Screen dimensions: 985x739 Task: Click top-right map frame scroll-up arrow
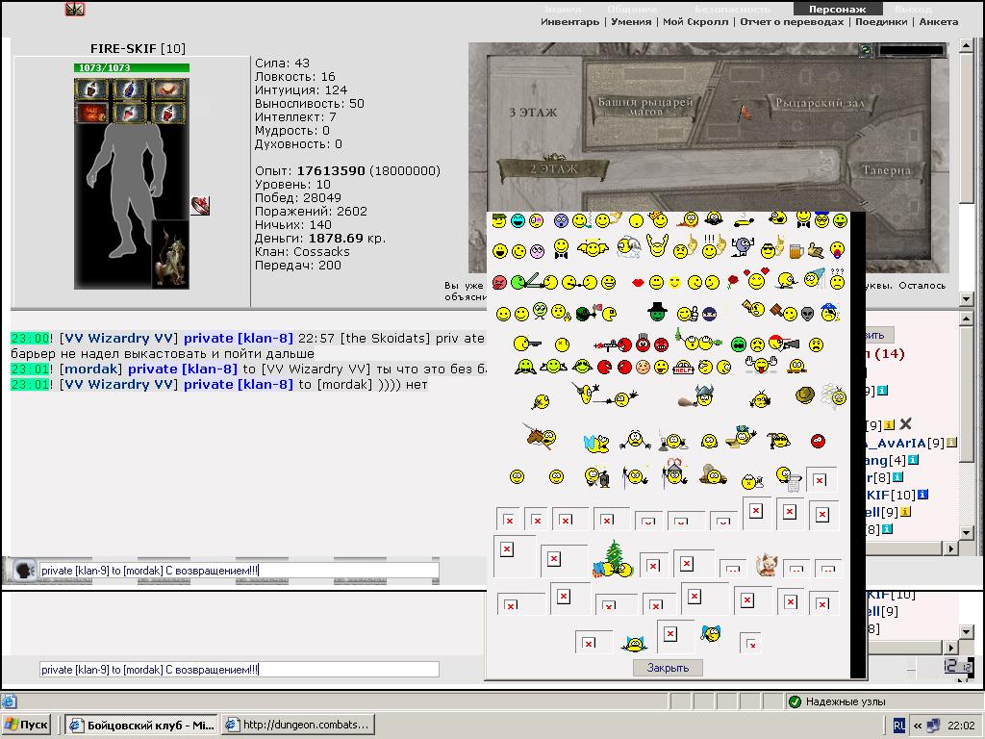click(x=966, y=46)
